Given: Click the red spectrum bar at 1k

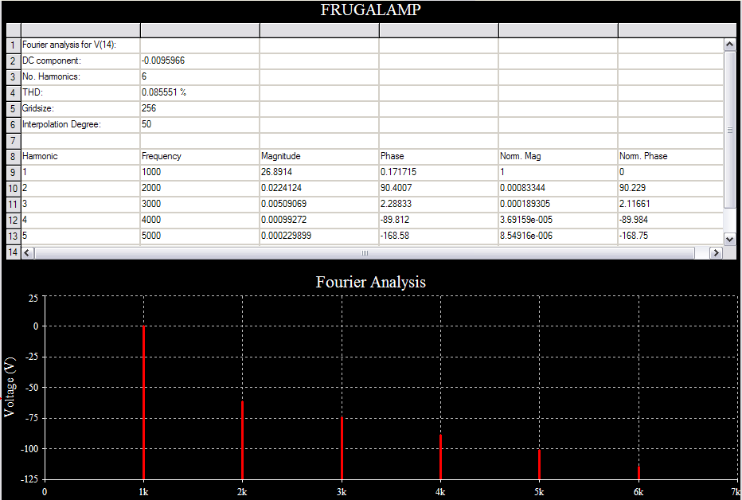Looking at the screenshot, I should [x=143, y=403].
